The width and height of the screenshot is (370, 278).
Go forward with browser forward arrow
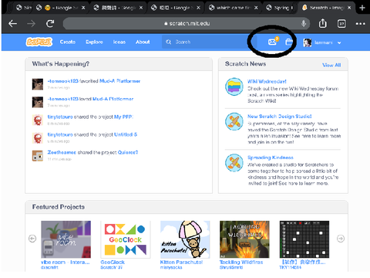coord(31,24)
